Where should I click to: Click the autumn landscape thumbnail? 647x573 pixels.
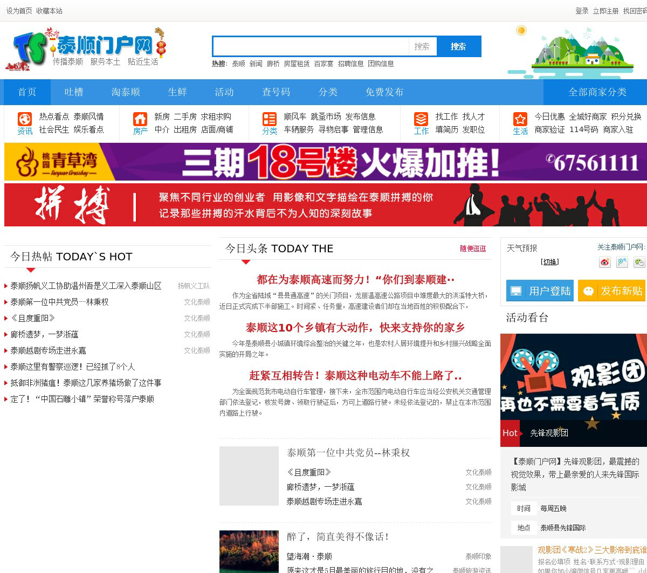click(249, 552)
